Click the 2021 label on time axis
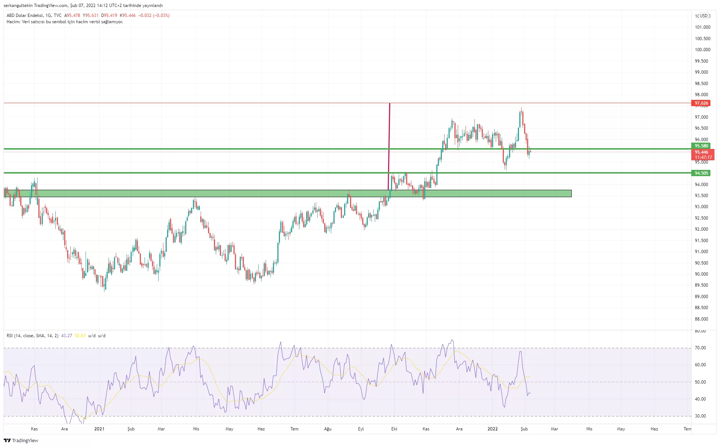The image size is (720, 447). click(x=99, y=429)
